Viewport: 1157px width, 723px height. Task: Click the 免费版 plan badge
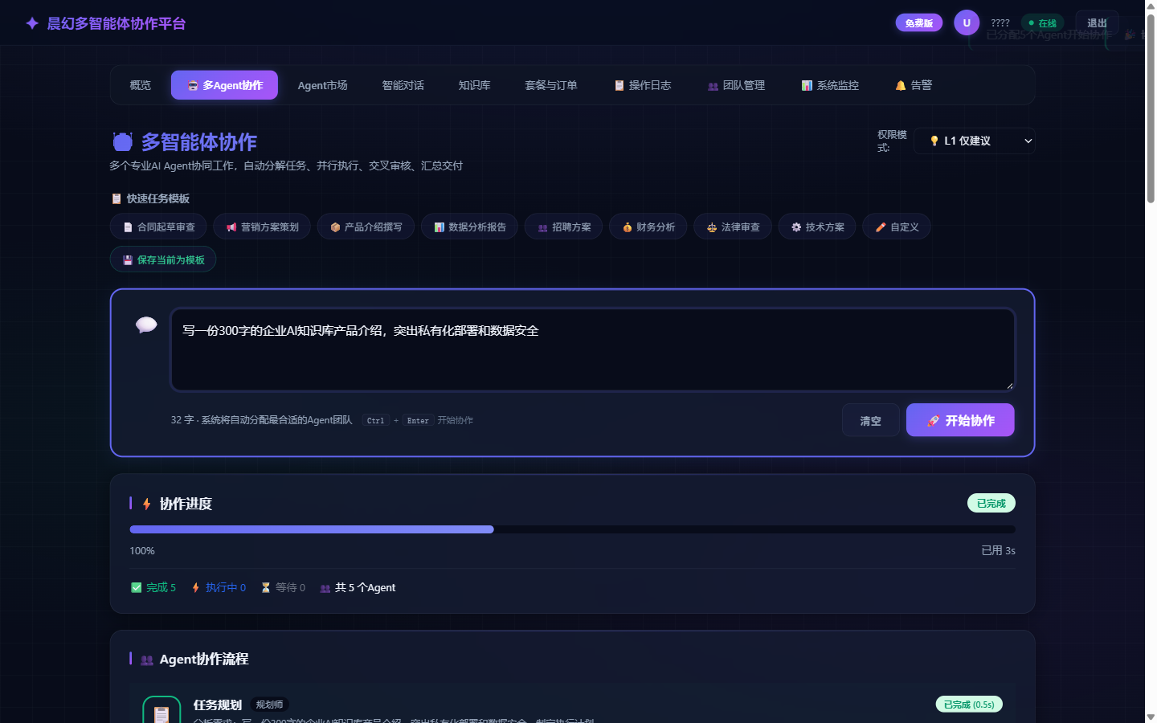[919, 22]
